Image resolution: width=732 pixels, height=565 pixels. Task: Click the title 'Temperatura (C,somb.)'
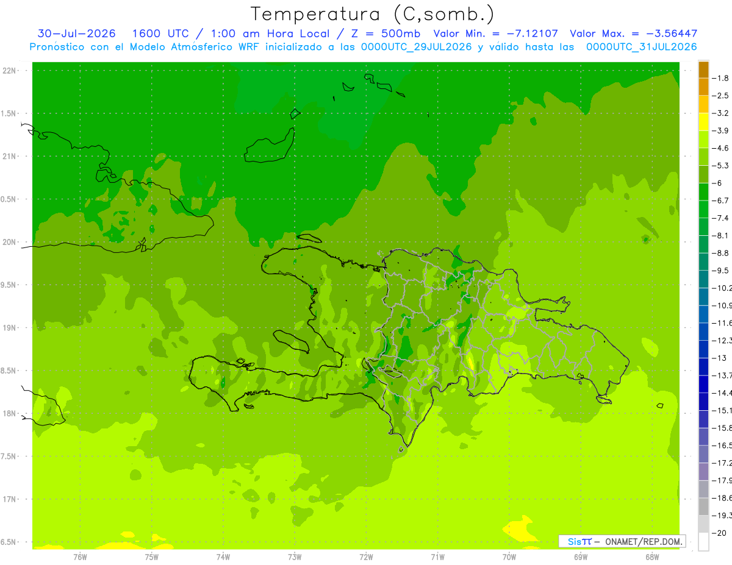(x=372, y=13)
